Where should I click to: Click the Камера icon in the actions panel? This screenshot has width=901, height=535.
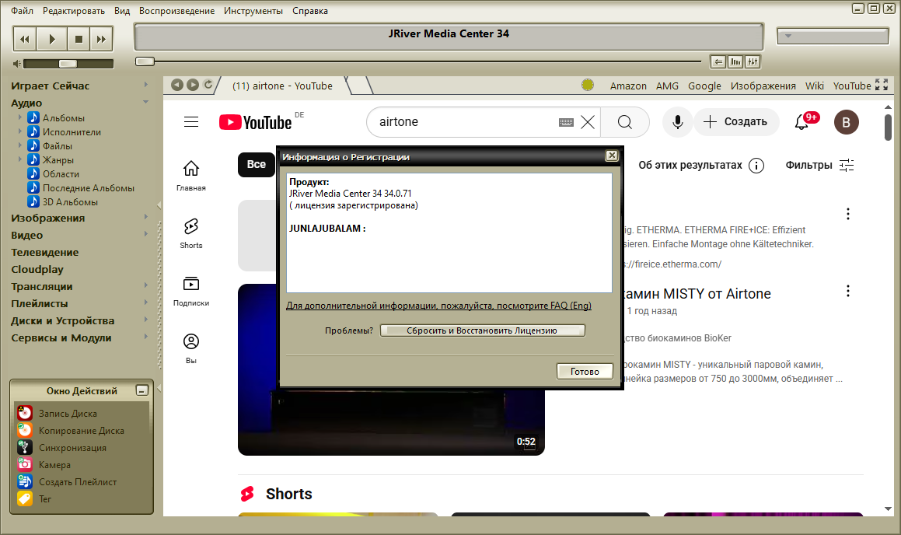point(25,465)
